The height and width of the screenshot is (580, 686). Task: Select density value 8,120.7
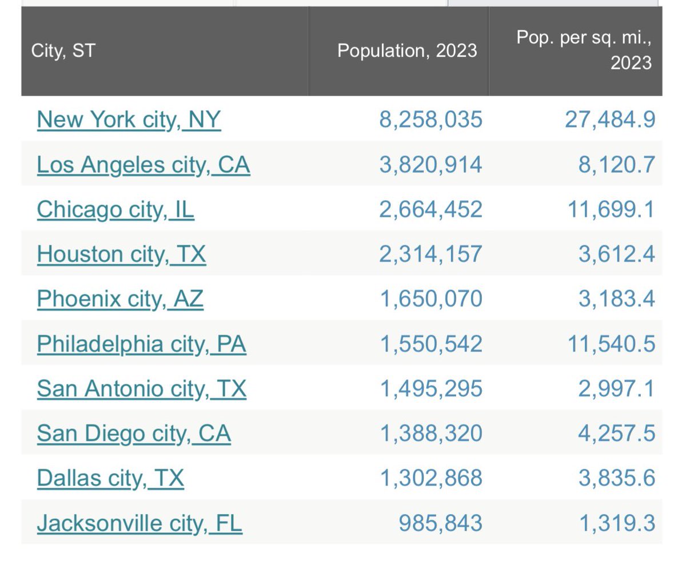pyautogui.click(x=617, y=165)
